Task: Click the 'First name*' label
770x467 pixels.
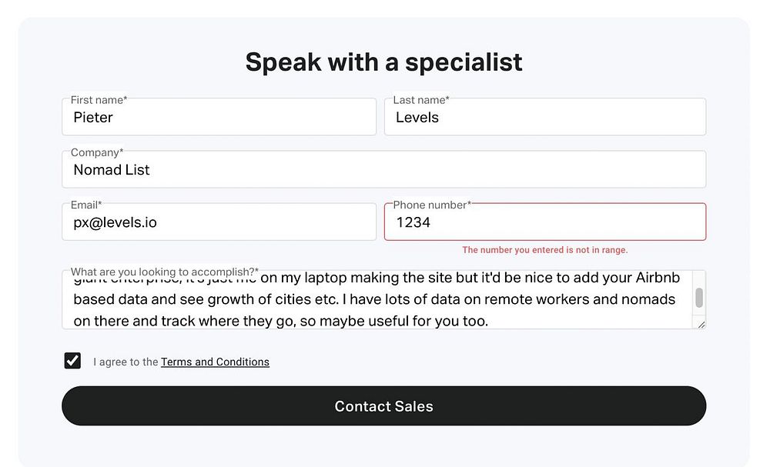Action: pos(99,100)
